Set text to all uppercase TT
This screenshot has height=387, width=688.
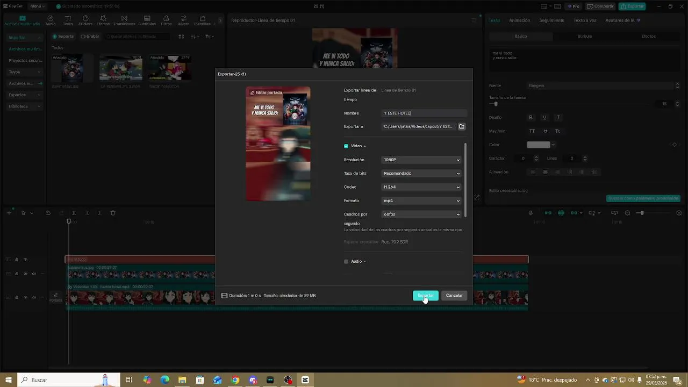click(x=532, y=131)
